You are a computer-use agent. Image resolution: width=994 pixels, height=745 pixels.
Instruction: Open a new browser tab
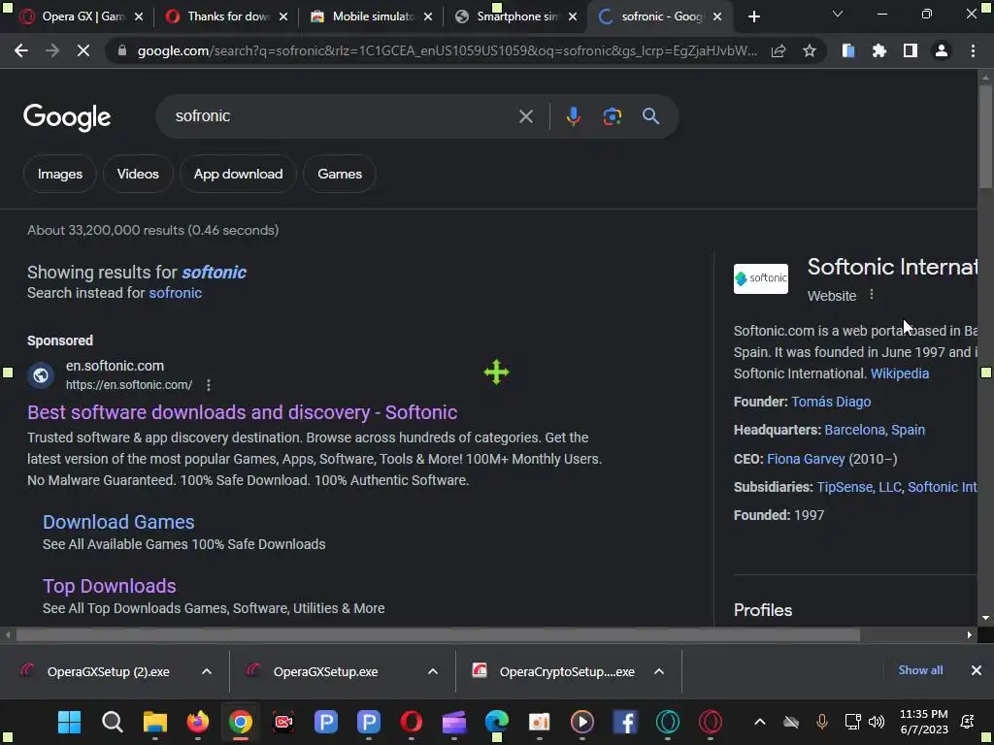[x=753, y=17]
